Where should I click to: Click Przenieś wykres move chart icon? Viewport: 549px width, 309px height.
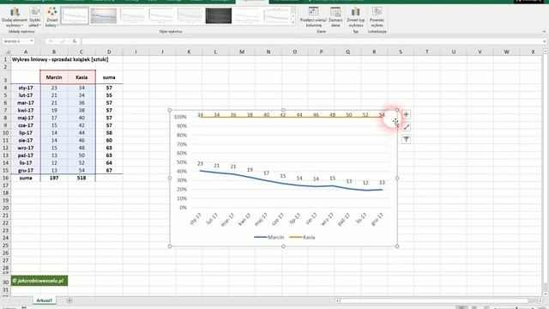point(377,17)
